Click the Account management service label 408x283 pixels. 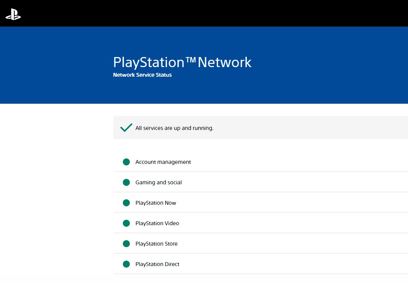point(163,162)
